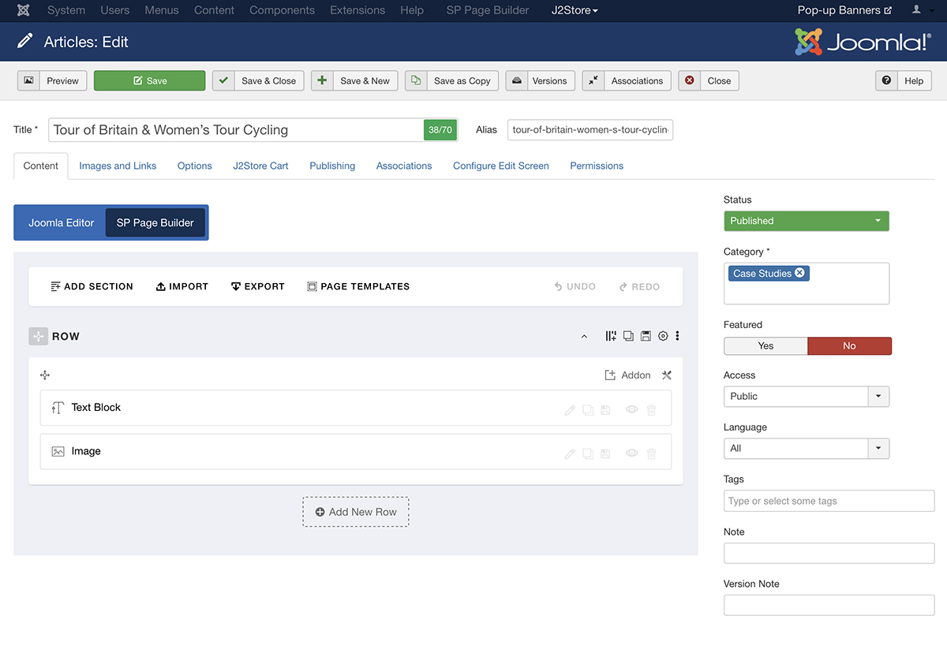Collapse the ROW using the chevron
The image size is (947, 653).
(x=584, y=337)
